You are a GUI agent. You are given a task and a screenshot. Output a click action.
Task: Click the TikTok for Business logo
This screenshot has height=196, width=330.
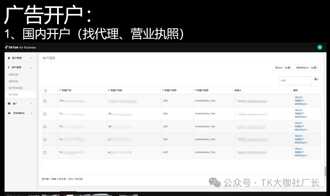pyautogui.click(x=21, y=47)
